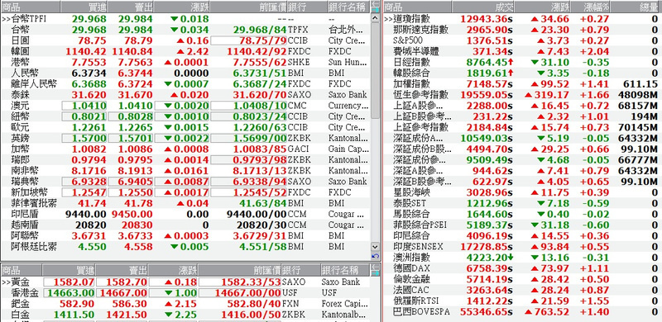Select the 人民幣 currency row
The width and height of the screenshot is (662, 322).
tap(185, 73)
